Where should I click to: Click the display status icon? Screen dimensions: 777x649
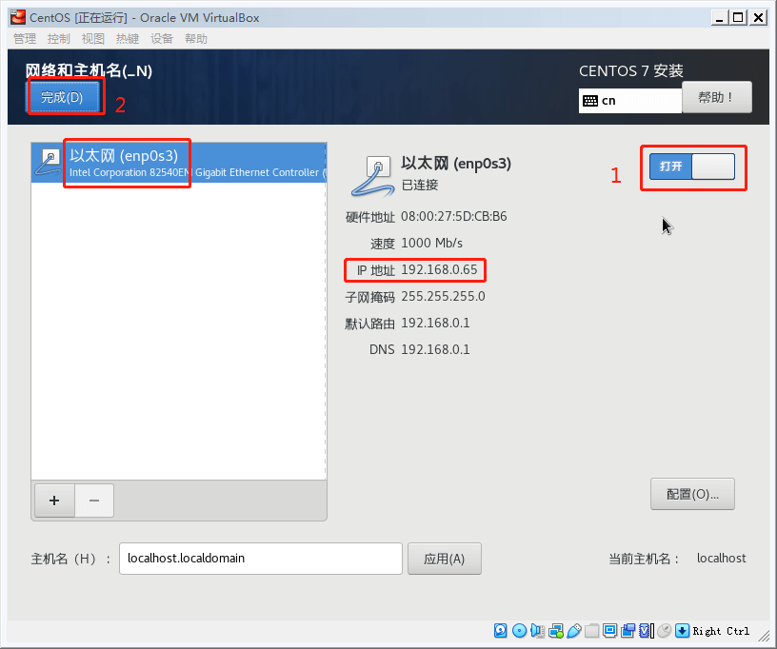[610, 631]
